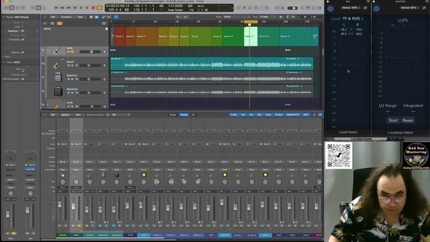Click the Loudness Meter Start button

coord(392,120)
